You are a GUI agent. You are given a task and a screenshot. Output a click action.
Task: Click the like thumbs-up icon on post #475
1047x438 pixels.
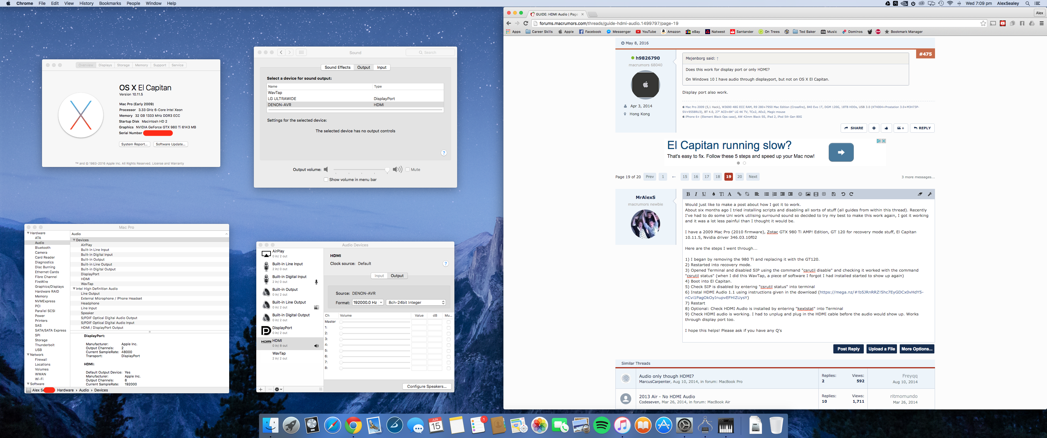(x=886, y=128)
